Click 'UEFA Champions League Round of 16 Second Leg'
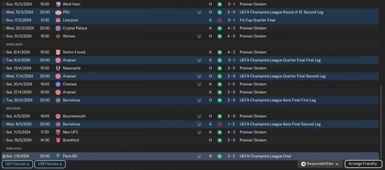This screenshot has height=170, width=385. tap(282, 12)
